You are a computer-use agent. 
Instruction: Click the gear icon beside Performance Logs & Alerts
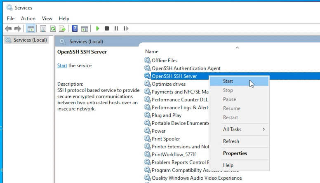(147, 107)
